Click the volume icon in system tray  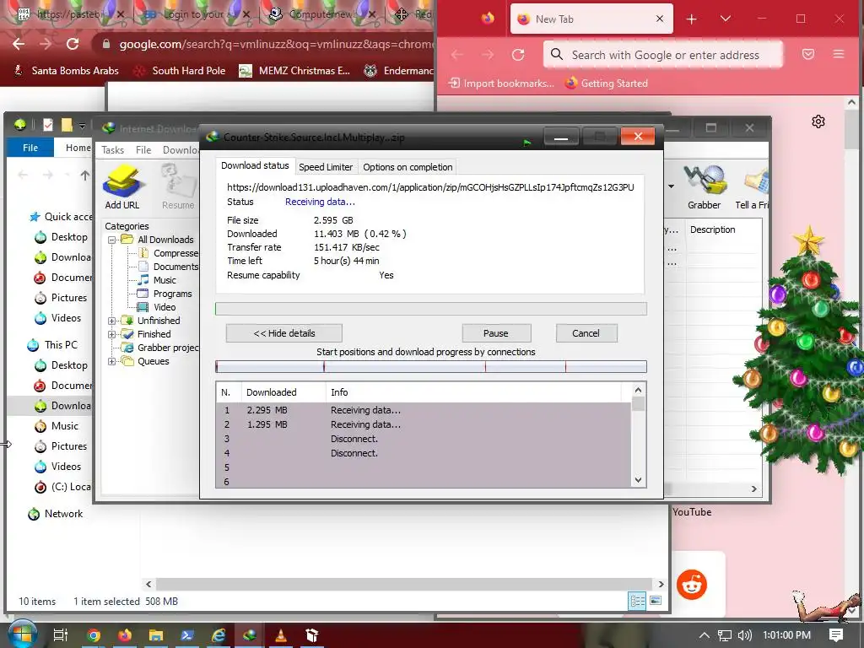[744, 635]
